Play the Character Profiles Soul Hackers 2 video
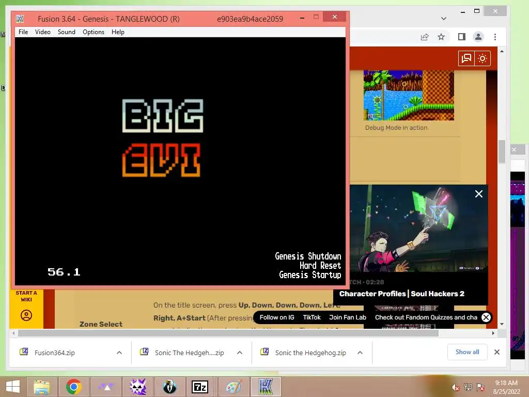This screenshot has width=529, height=397. [418, 228]
